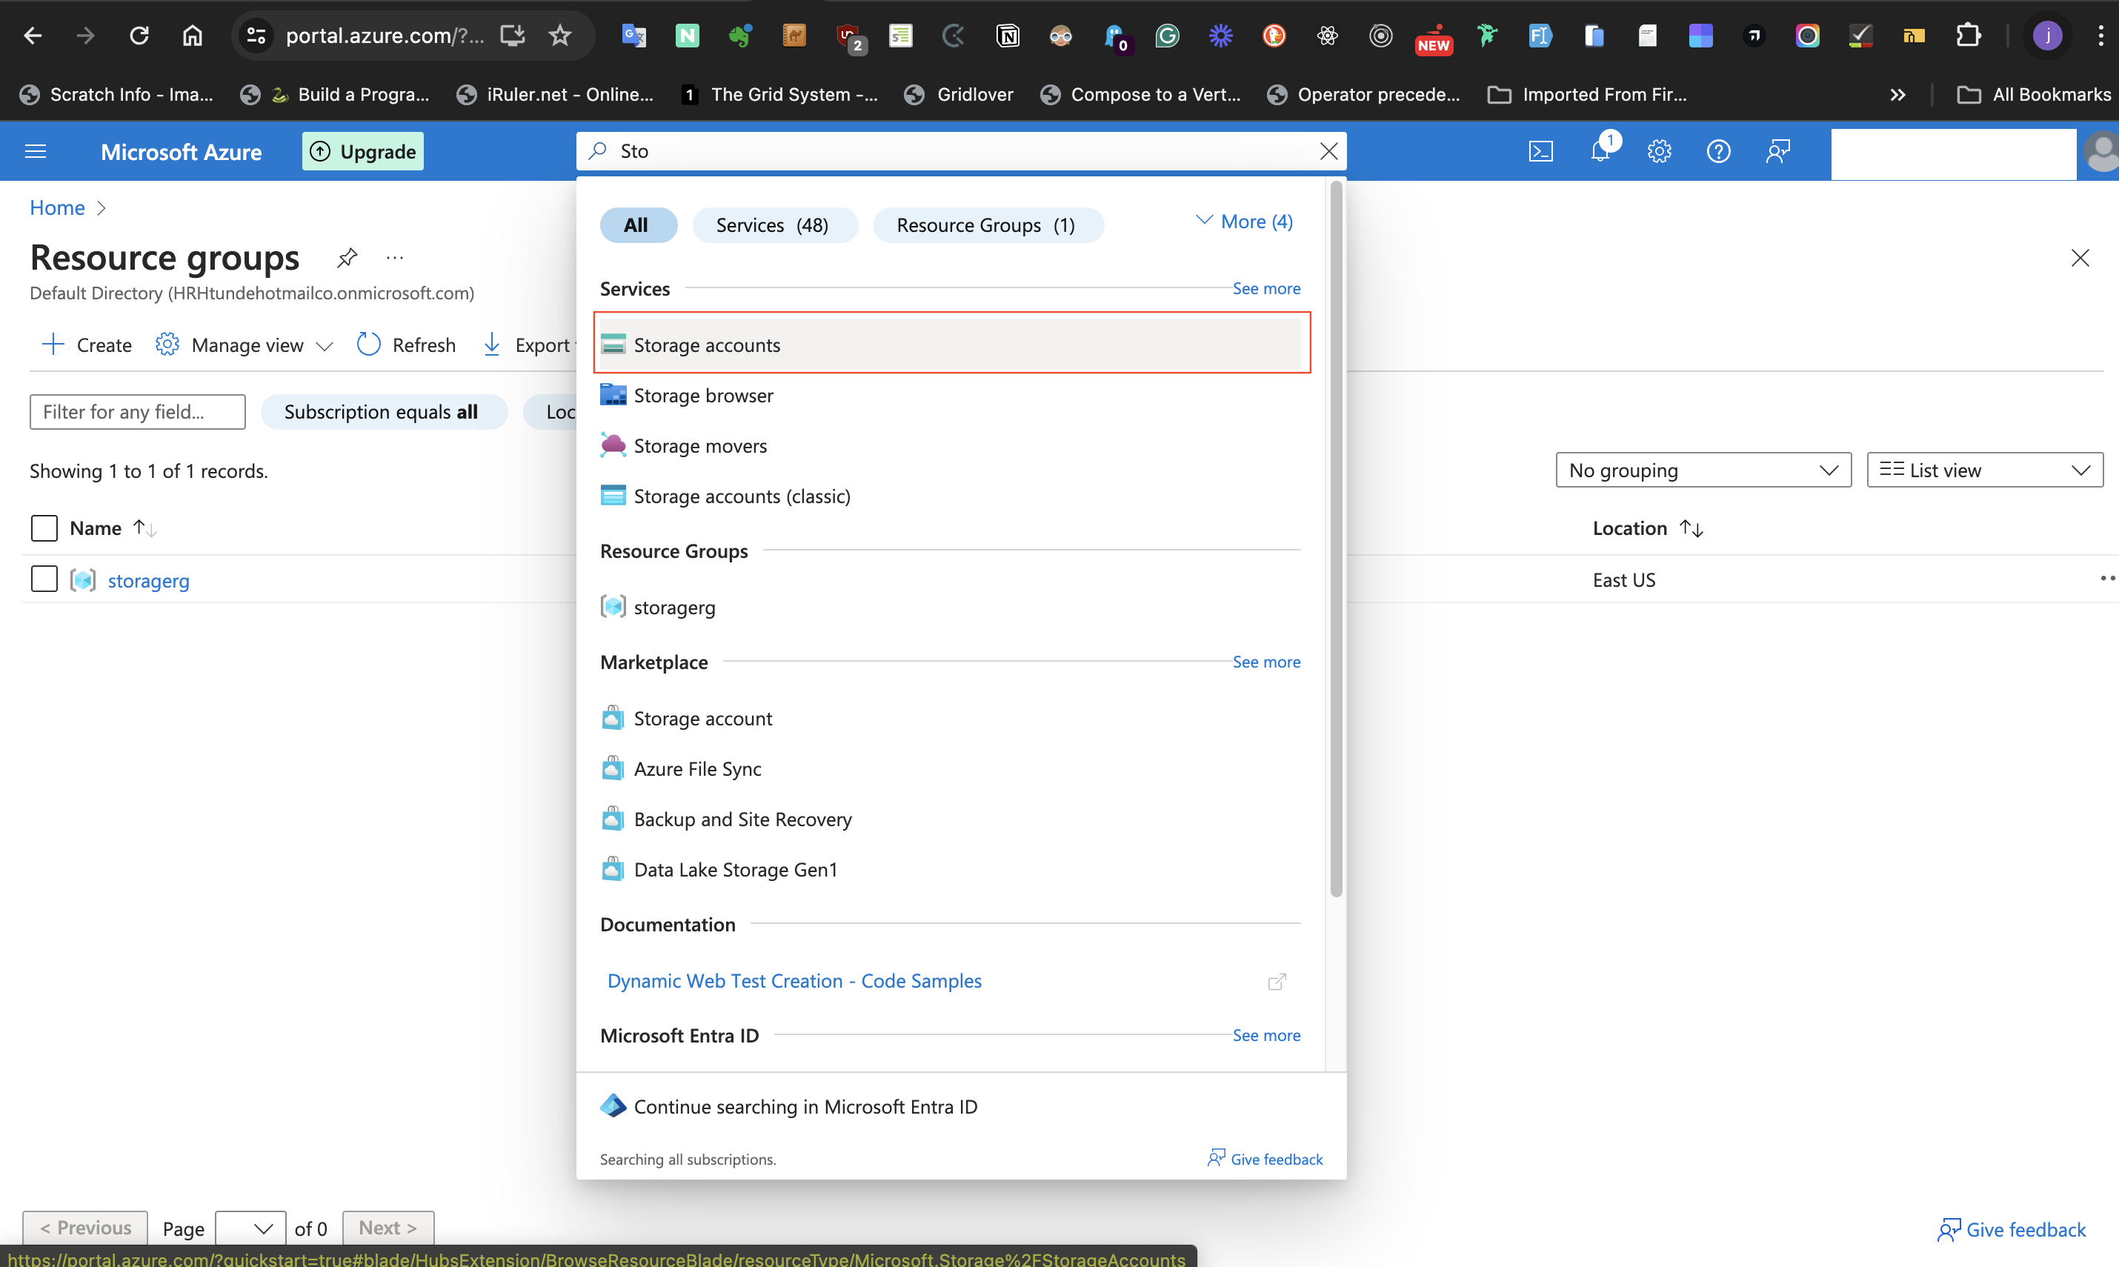Open the help question mark icon
Image resolution: width=2119 pixels, height=1267 pixels.
tap(1717, 151)
